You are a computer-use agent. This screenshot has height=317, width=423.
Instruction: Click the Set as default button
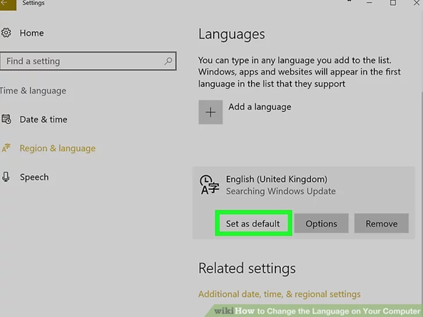click(253, 224)
